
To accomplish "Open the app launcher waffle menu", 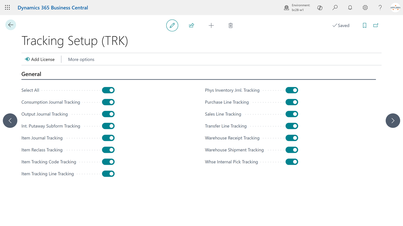I will coord(8,8).
